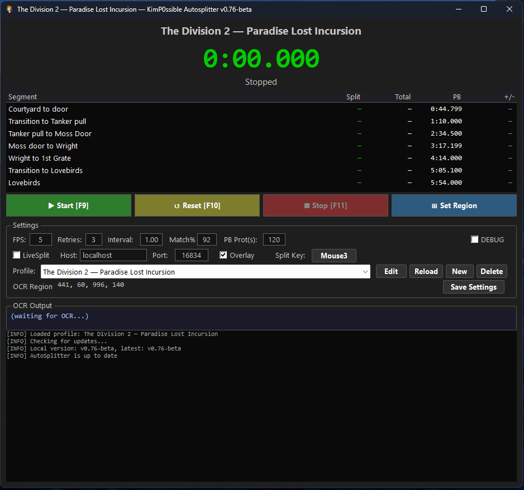This screenshot has height=490, width=524.
Task: Toggle the LiveSplit checkbox
Action: [x=16, y=255]
